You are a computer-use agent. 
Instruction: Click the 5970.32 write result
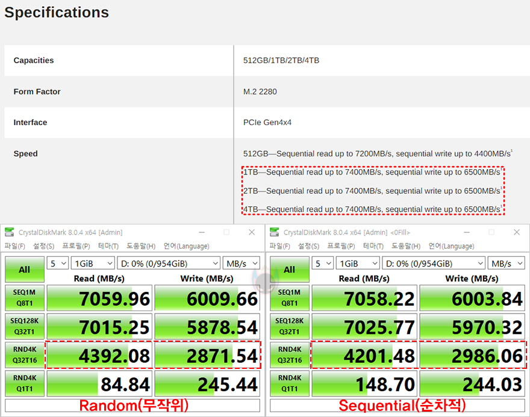(x=472, y=326)
